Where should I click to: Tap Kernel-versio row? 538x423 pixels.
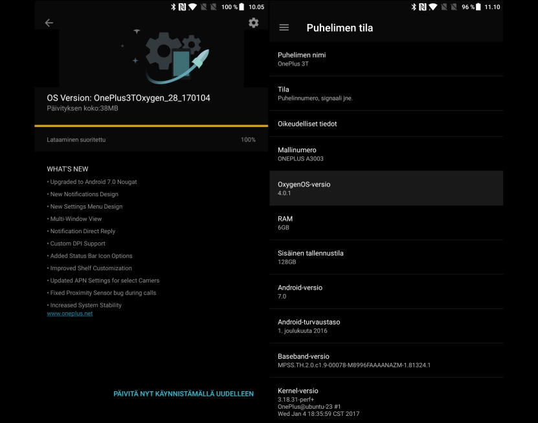pyautogui.click(x=387, y=400)
